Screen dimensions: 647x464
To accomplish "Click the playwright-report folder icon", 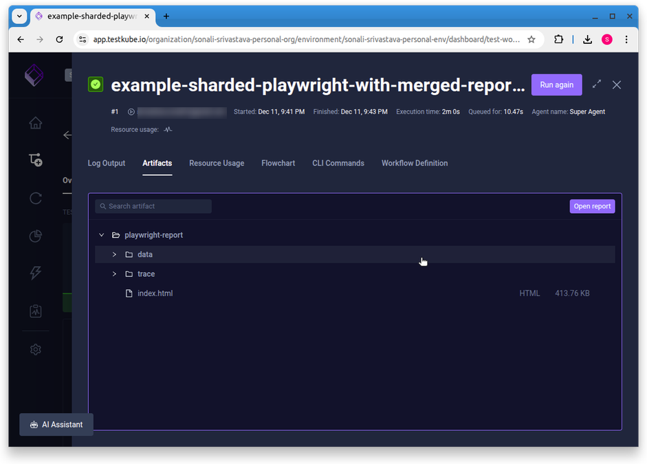I will tap(116, 235).
